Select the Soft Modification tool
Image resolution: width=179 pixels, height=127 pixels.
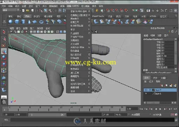[4, 77]
